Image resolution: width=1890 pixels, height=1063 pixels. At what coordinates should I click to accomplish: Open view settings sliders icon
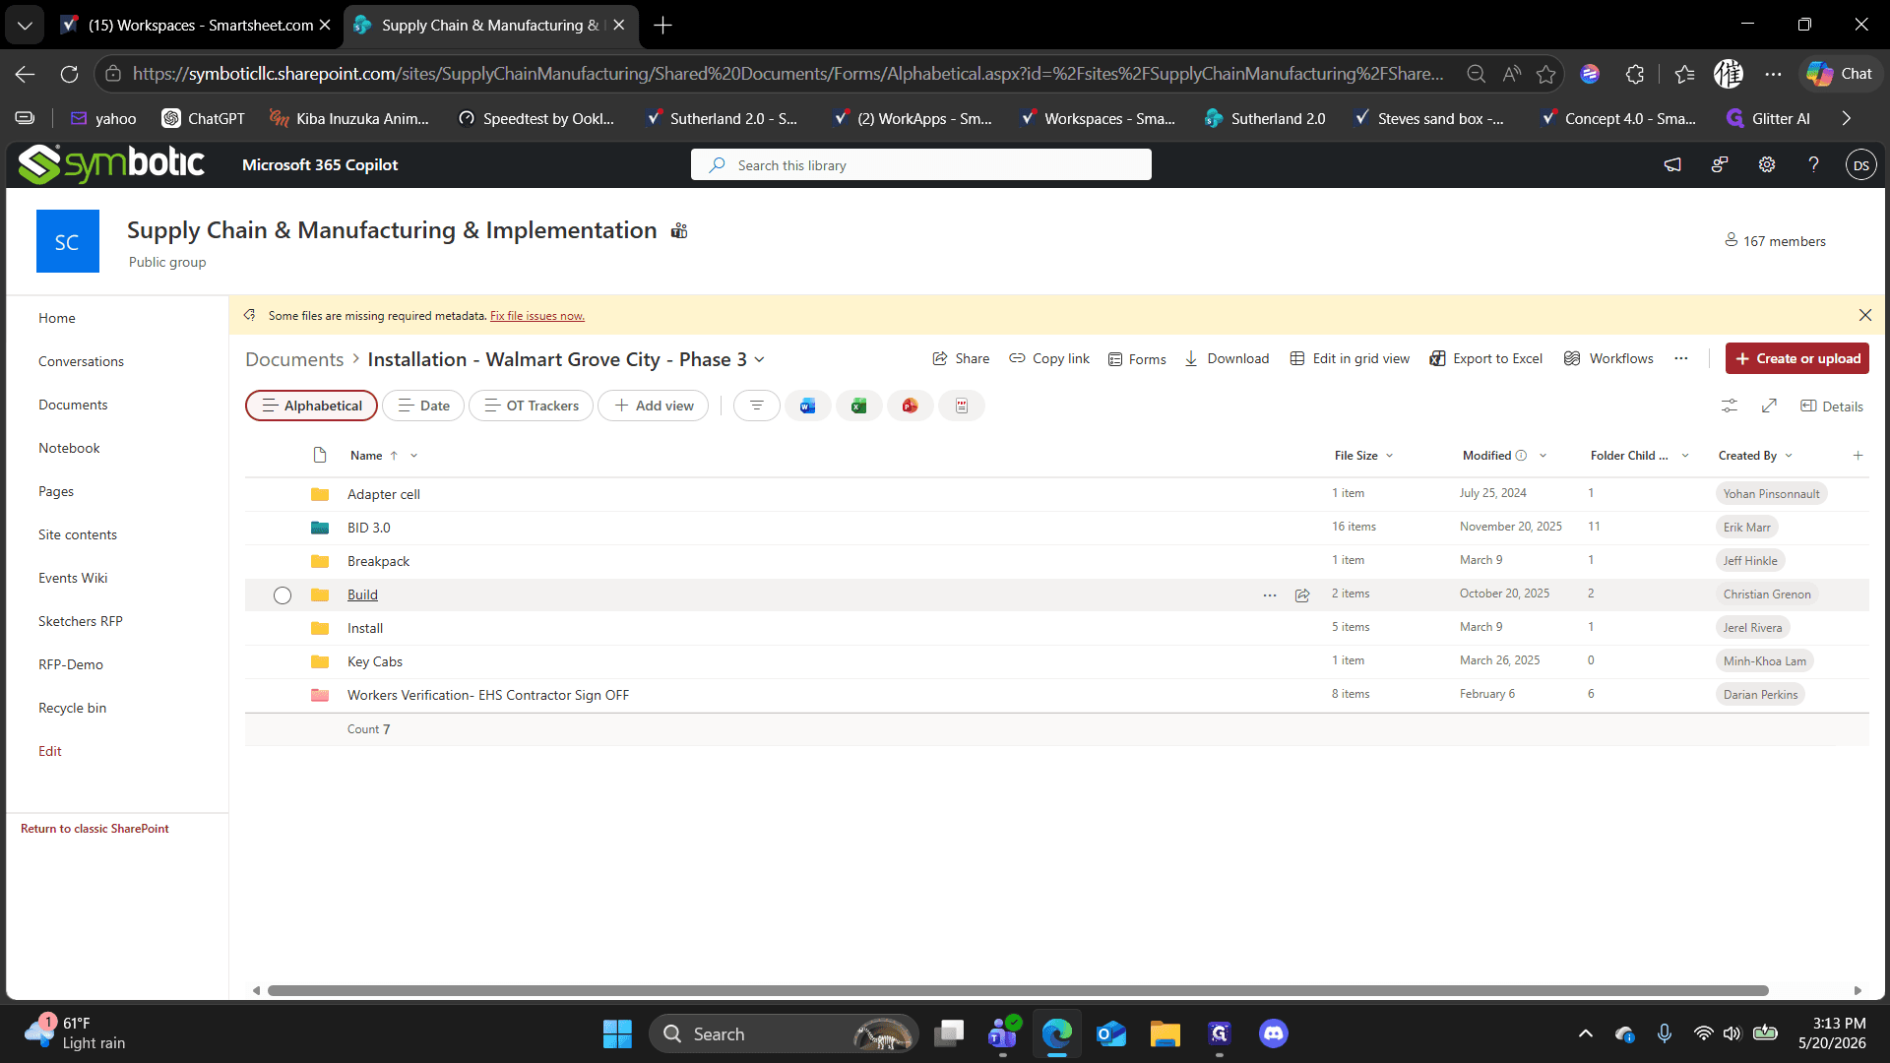(x=1729, y=406)
